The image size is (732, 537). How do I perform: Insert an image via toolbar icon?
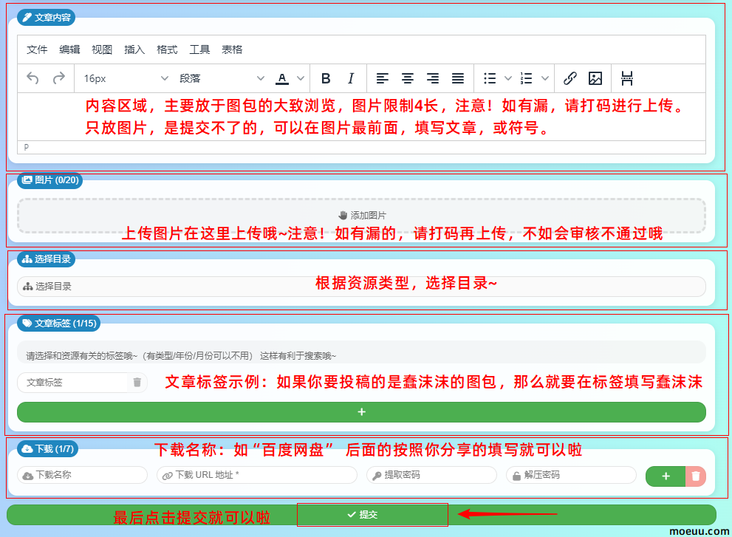point(595,78)
